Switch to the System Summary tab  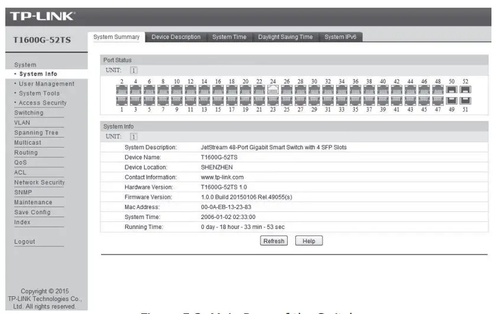click(x=116, y=37)
